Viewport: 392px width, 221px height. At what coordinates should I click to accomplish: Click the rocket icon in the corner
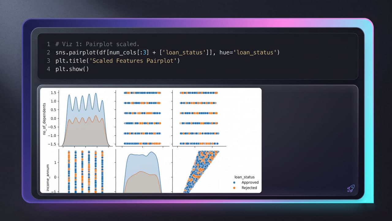351,188
